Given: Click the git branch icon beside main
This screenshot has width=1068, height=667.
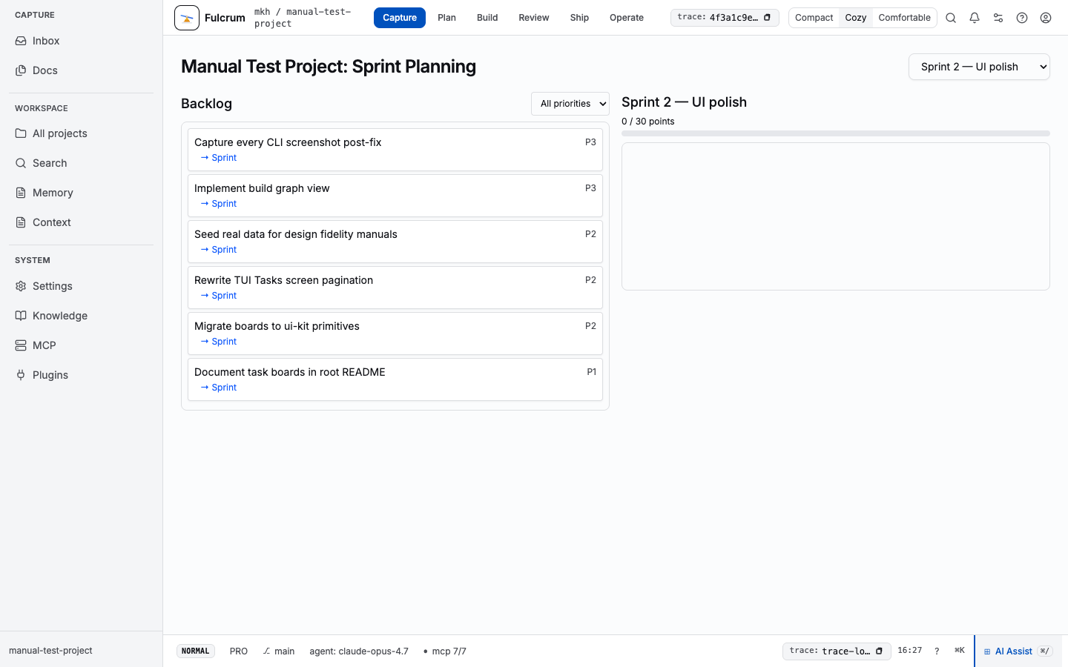Looking at the screenshot, I should 266,651.
